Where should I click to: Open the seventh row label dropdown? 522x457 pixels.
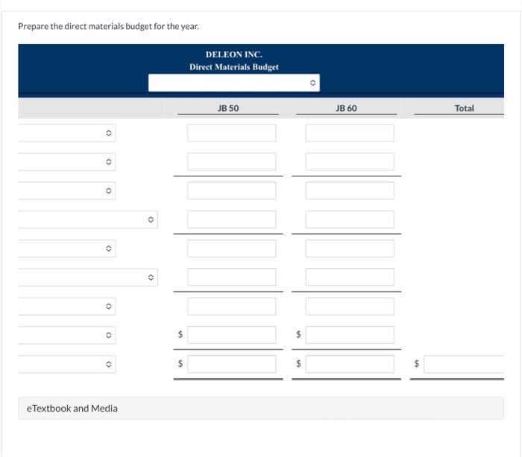67,307
